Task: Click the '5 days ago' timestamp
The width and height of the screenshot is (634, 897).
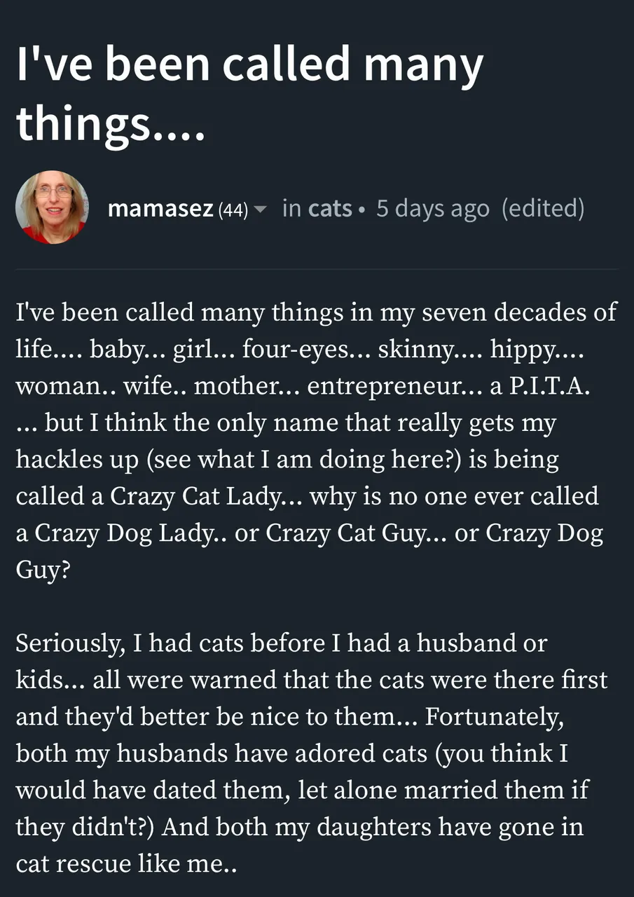Action: 432,209
